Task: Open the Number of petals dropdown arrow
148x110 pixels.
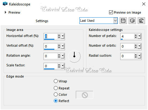Action: (x=140, y=36)
